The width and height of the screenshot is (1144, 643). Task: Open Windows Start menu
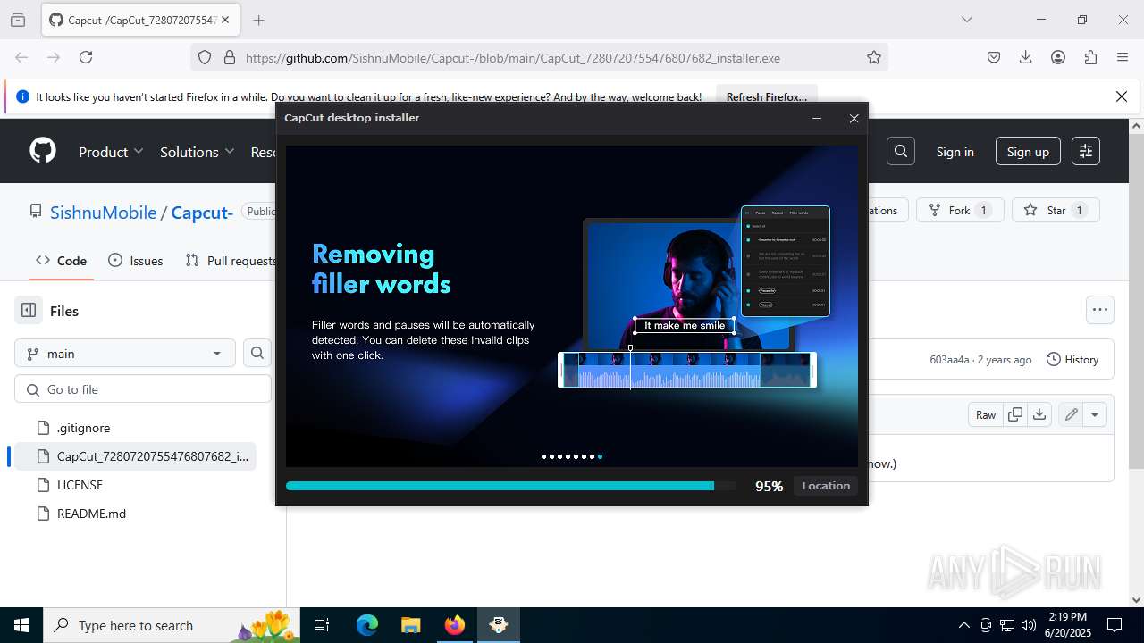(x=21, y=625)
